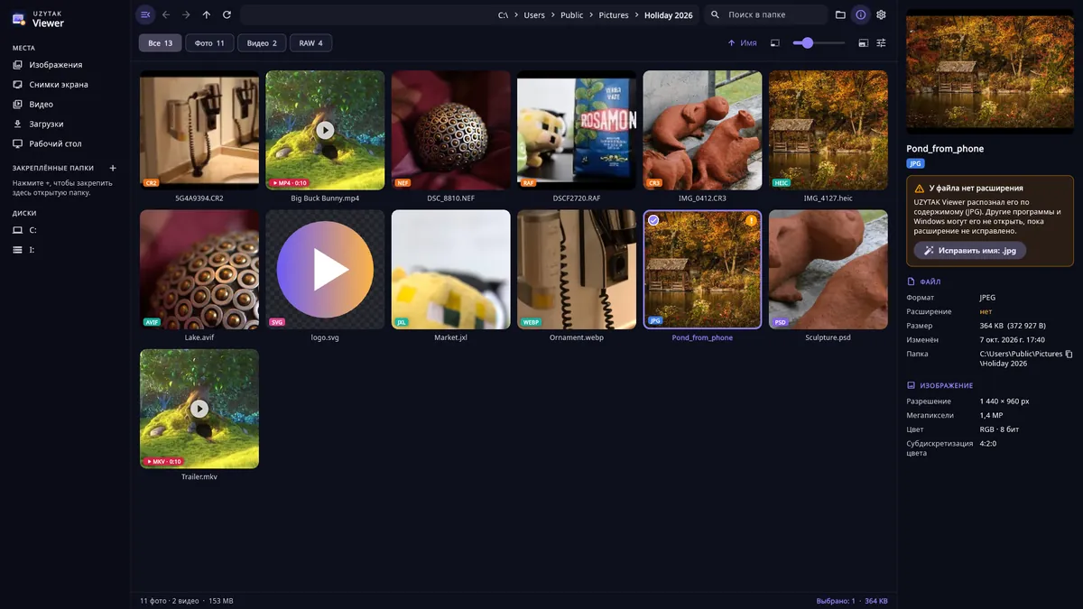Uncheck the Pond_from_phone selection checkmark
1083x609 pixels.
[x=653, y=220]
